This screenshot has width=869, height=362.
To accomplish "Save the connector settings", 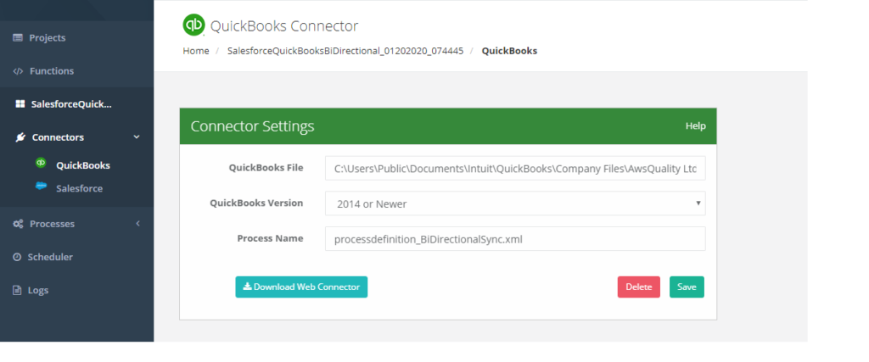I will [687, 287].
